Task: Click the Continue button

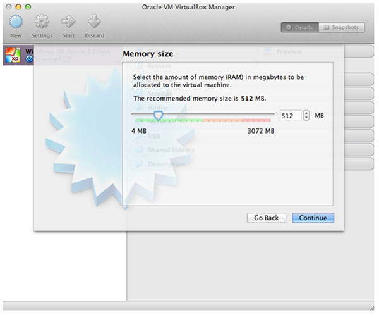Action: tap(313, 218)
